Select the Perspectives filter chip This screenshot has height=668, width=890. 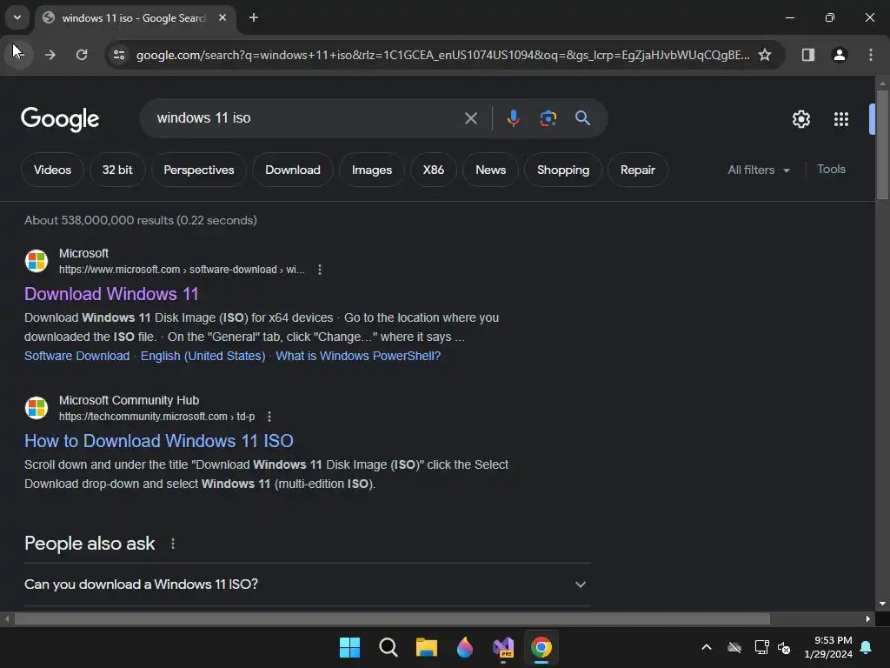(x=199, y=170)
